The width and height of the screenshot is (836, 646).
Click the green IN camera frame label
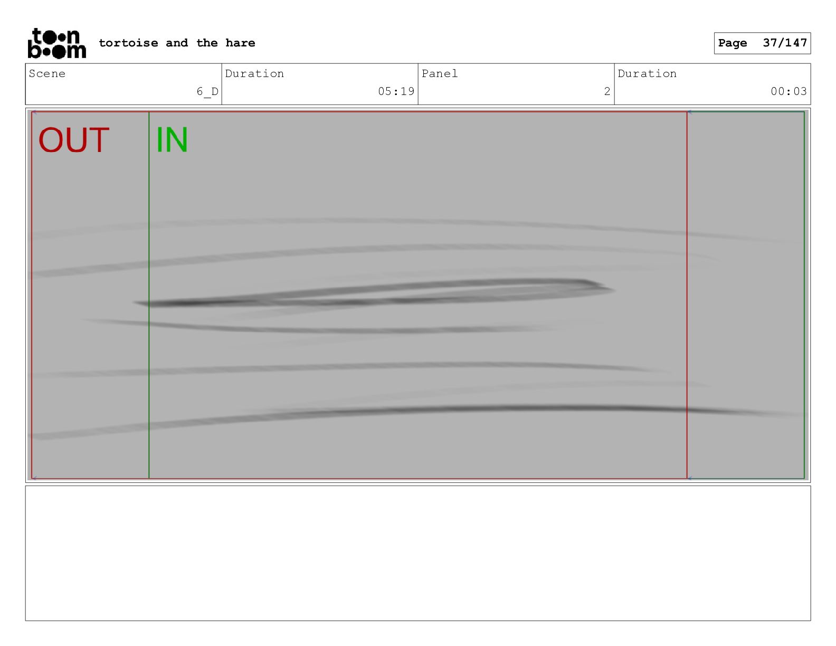pos(172,140)
